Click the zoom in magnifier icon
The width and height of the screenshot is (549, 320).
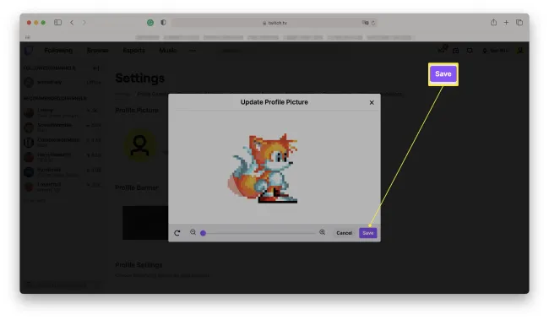[x=322, y=232]
